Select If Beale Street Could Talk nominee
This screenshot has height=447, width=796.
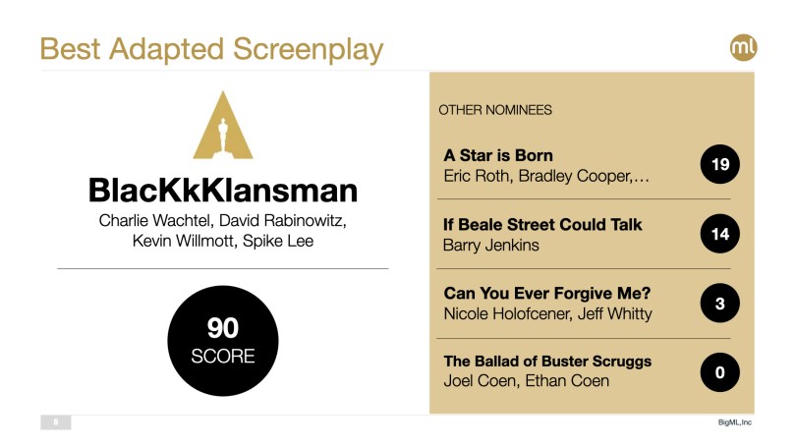click(542, 225)
